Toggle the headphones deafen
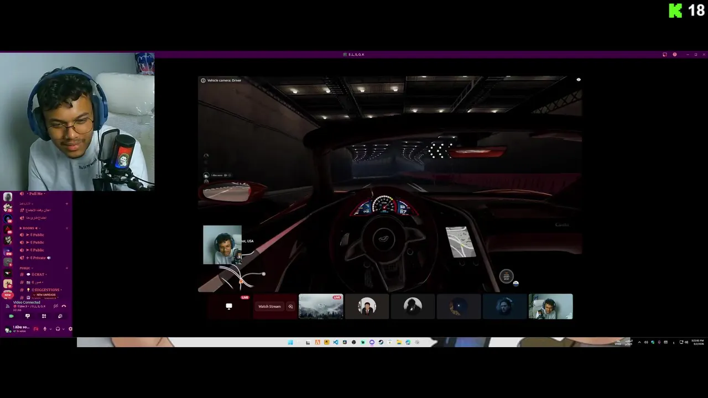 click(58, 329)
